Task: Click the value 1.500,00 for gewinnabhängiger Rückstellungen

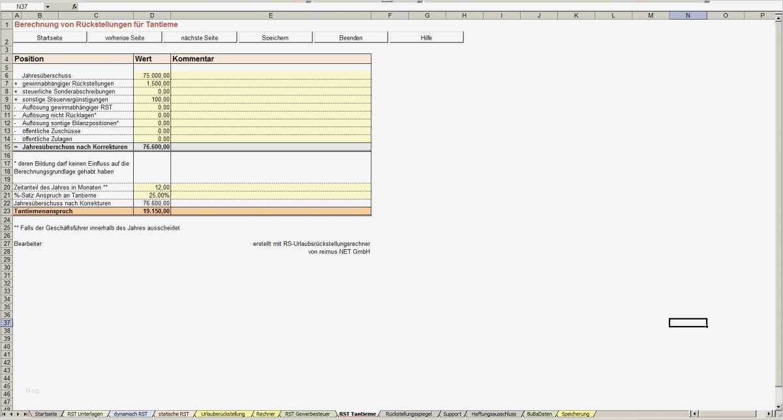Action: tap(152, 83)
